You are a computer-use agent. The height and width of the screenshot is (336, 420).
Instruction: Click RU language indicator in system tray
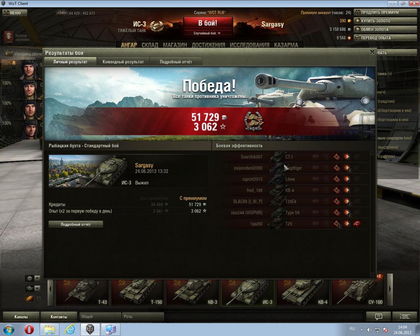[x=352, y=329]
